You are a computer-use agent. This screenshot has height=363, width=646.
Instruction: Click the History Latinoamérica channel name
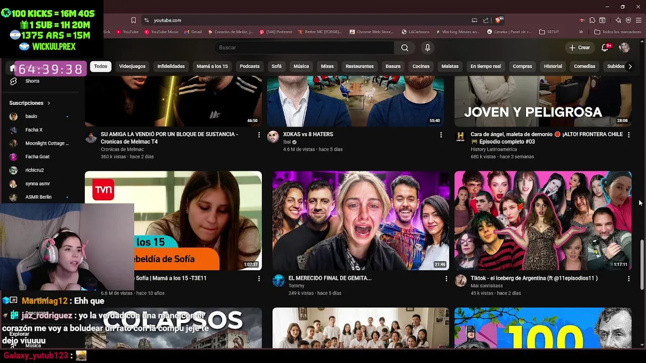[x=494, y=149]
